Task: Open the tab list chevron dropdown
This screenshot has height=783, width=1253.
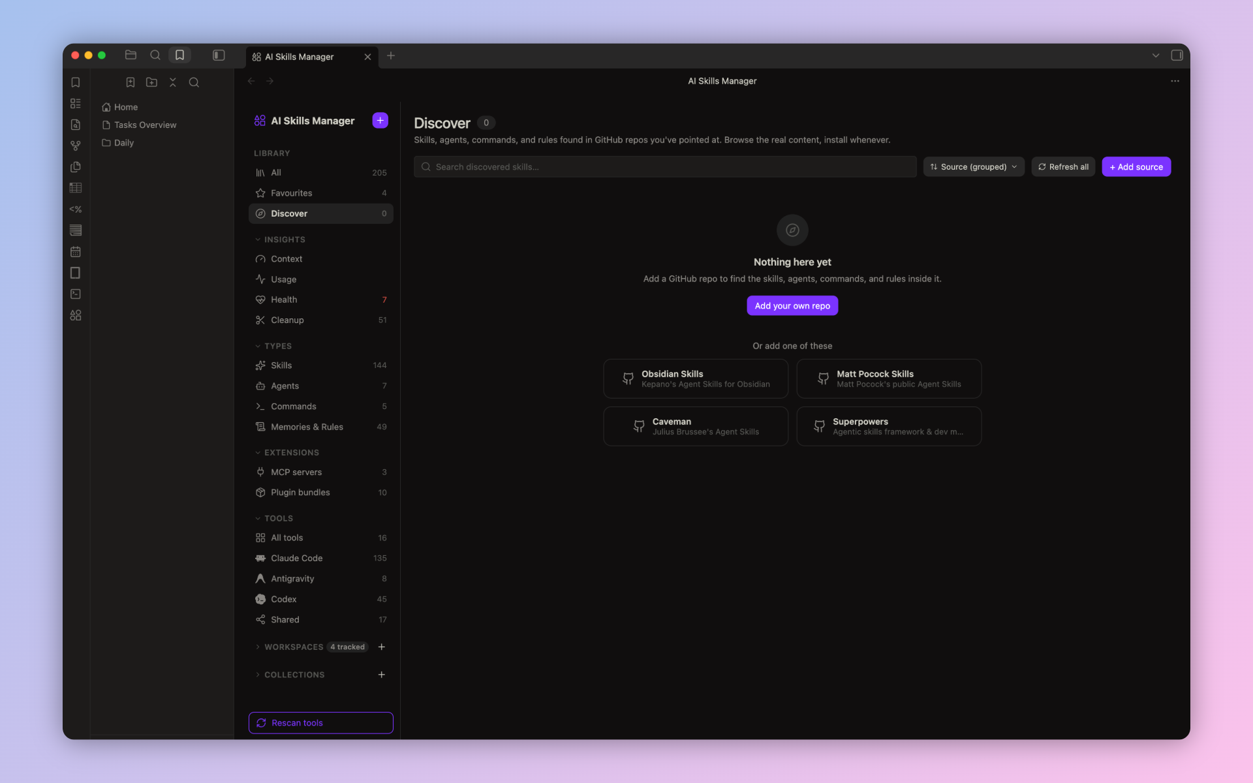Action: 1156,55
